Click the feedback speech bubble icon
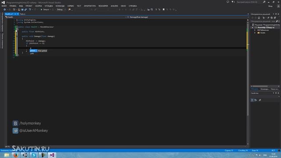The image size is (281, 158). click(228, 2)
